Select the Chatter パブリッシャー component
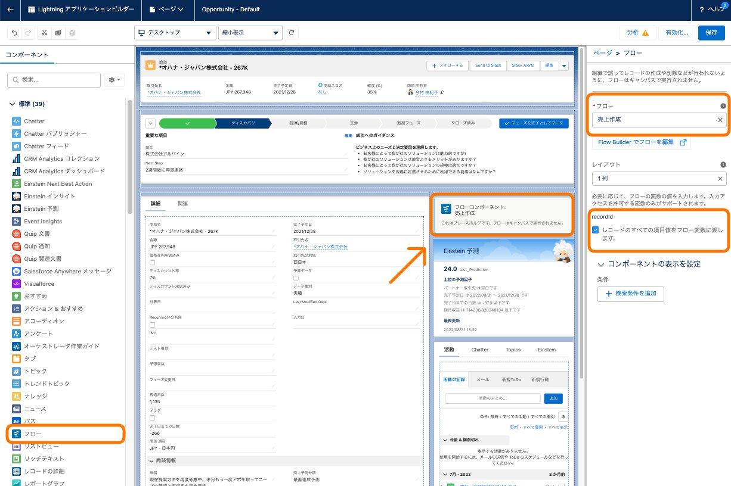 [x=55, y=133]
